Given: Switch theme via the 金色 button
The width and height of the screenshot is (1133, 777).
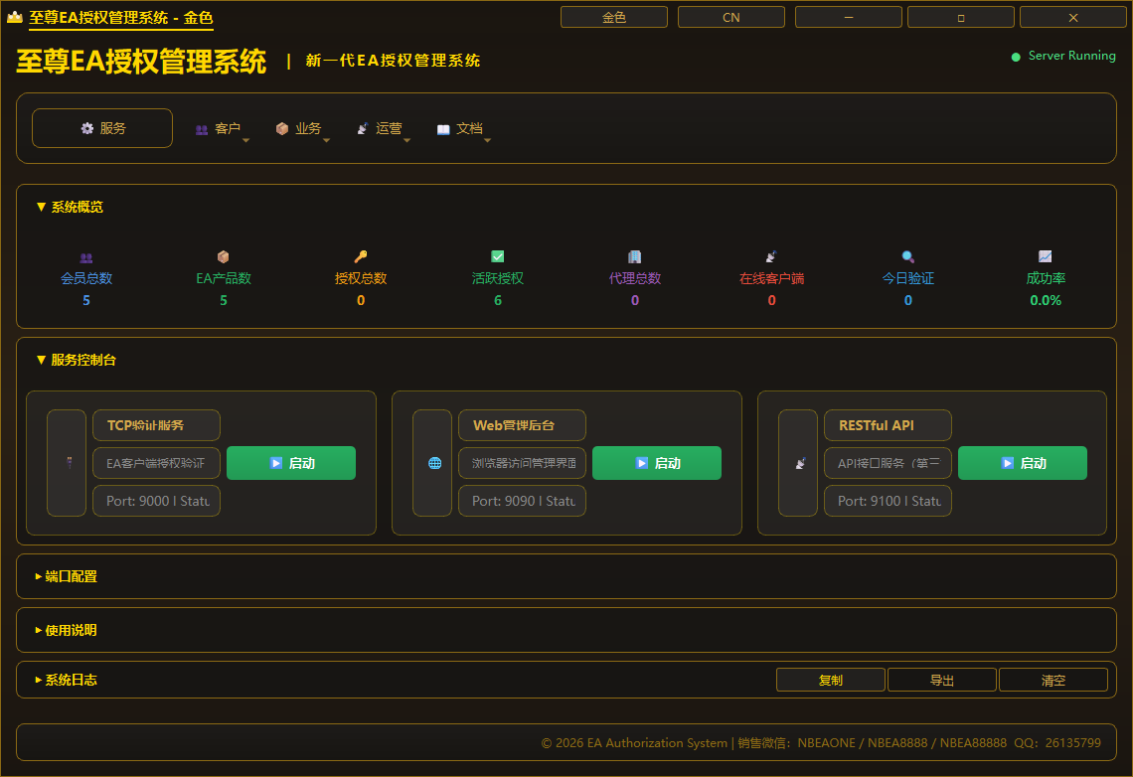Looking at the screenshot, I should [x=614, y=17].
